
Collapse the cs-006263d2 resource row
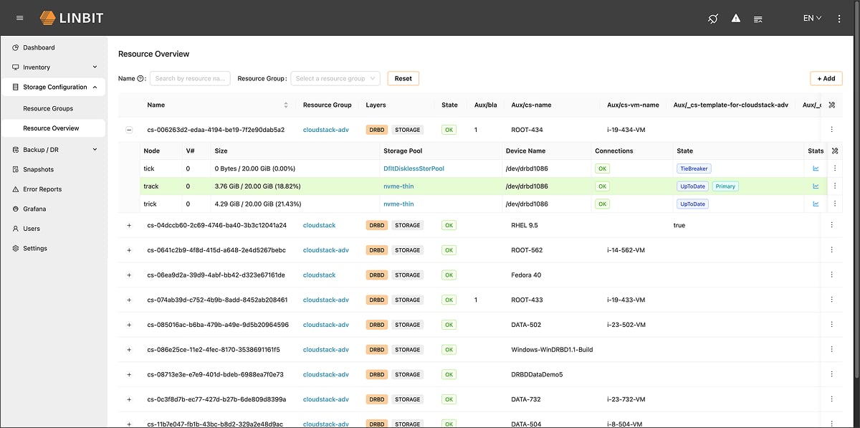(x=129, y=130)
